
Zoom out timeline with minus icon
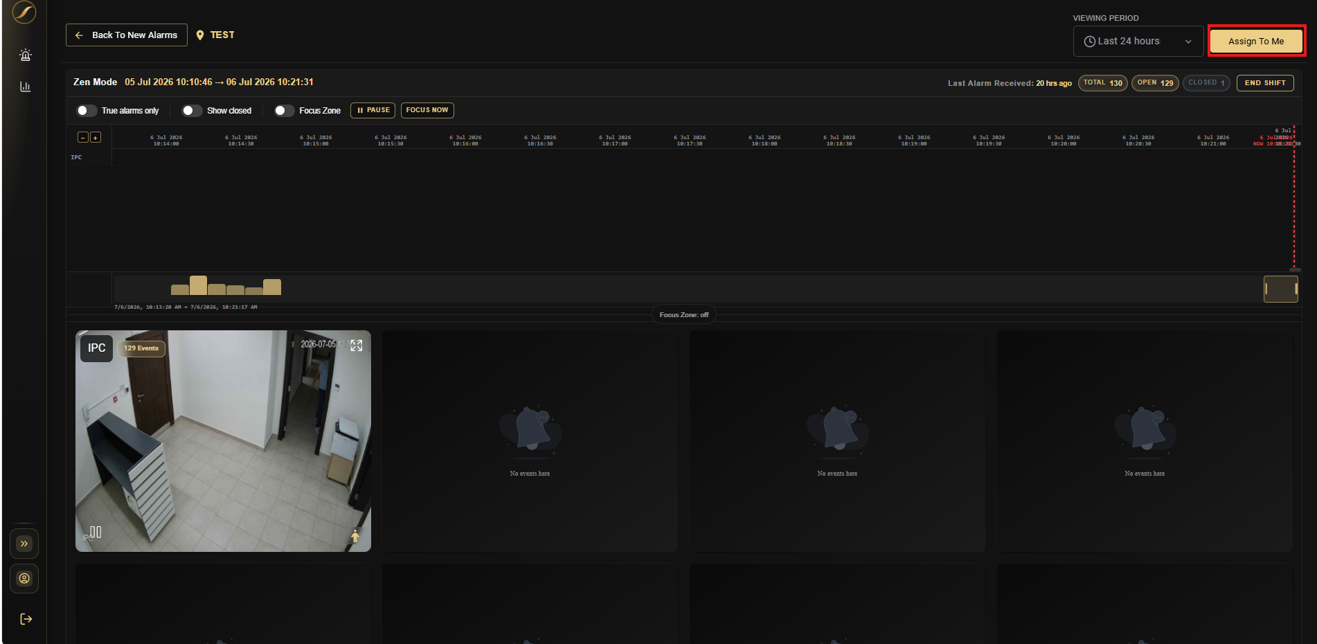click(82, 137)
